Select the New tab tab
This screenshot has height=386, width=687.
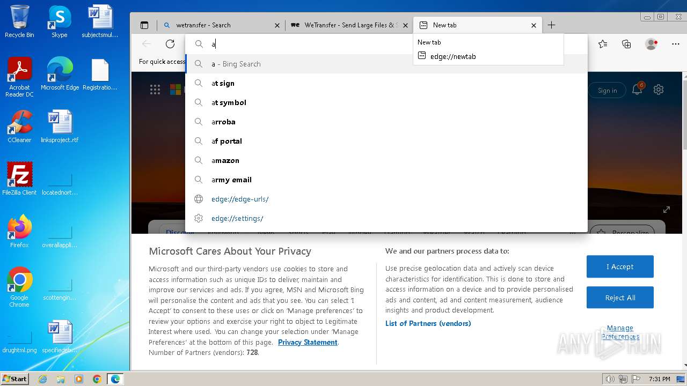(477, 25)
